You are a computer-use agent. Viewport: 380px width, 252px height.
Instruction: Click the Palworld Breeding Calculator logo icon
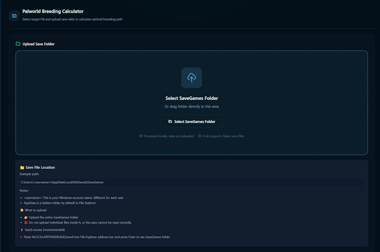tap(14, 16)
